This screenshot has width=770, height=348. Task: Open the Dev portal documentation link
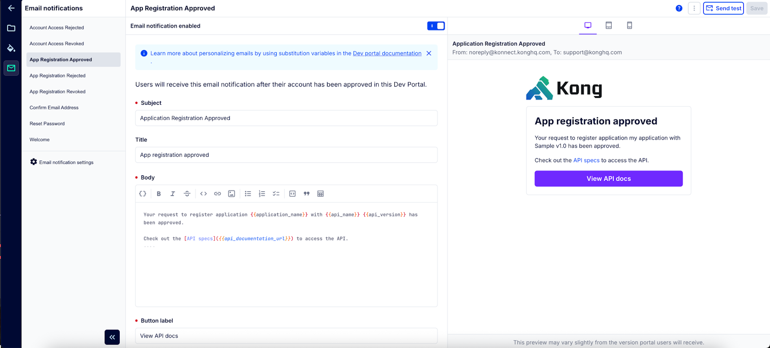point(387,53)
